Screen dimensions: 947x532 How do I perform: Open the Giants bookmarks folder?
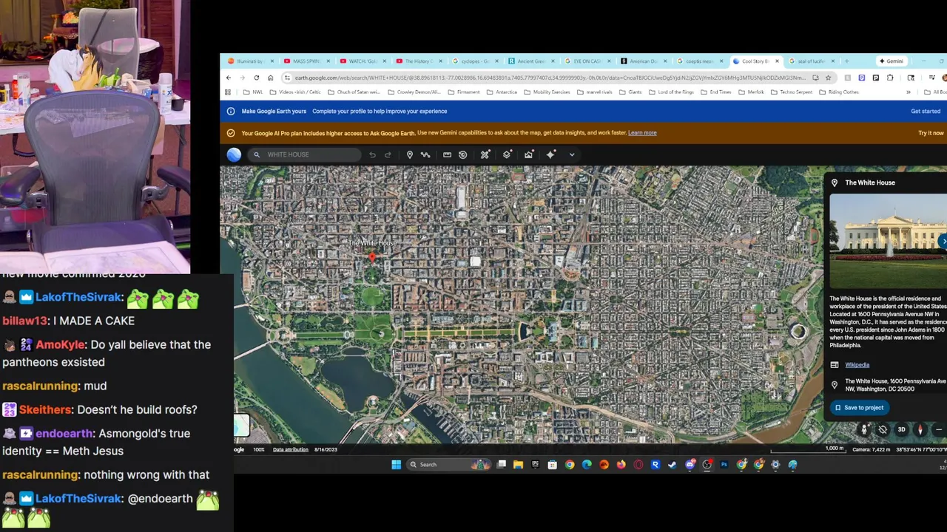click(x=630, y=92)
